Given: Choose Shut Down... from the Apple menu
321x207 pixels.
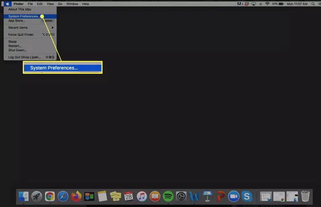Looking at the screenshot, I should coord(30,50).
